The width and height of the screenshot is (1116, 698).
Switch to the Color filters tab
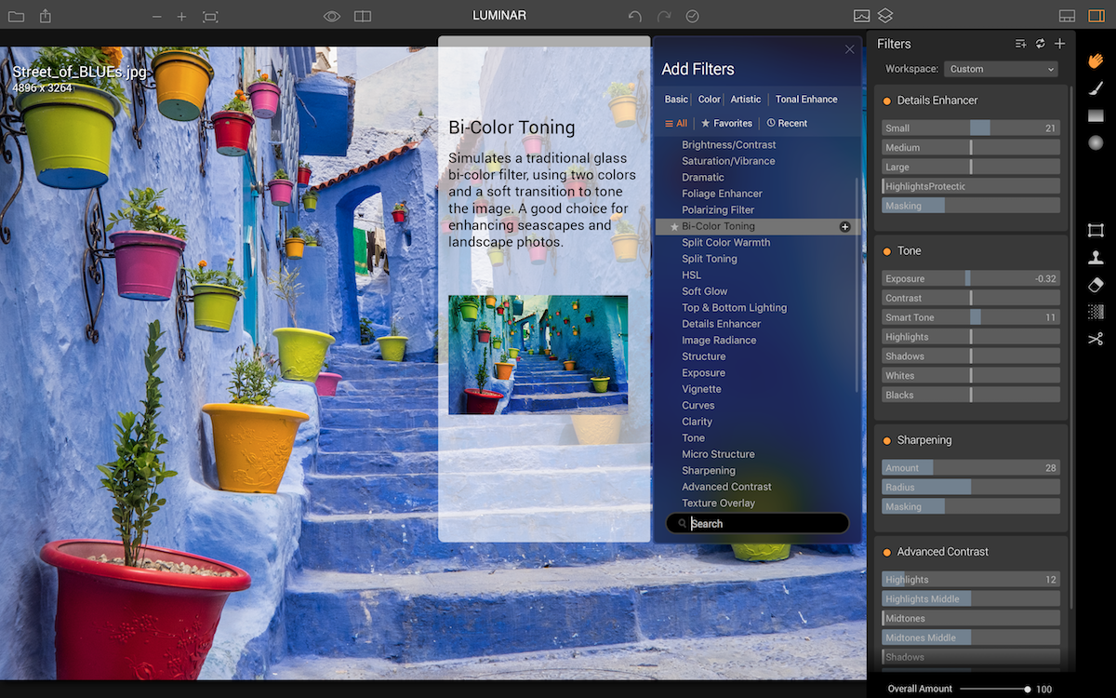710,100
